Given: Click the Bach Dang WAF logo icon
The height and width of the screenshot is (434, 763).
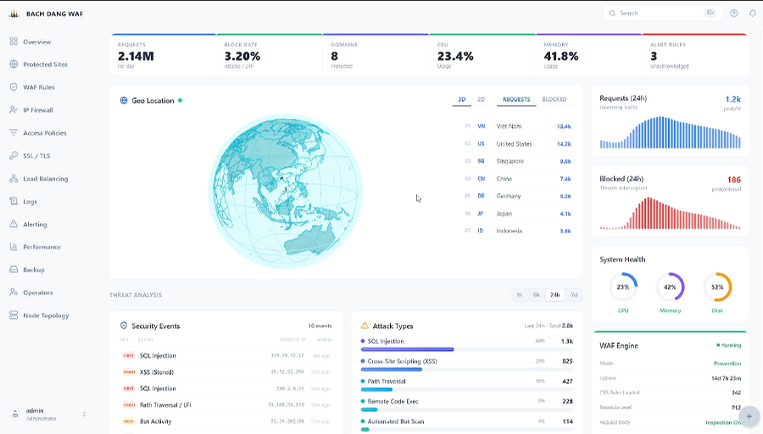Looking at the screenshot, I should click(14, 14).
